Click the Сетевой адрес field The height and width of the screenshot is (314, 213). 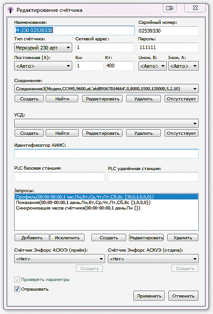tap(105, 48)
